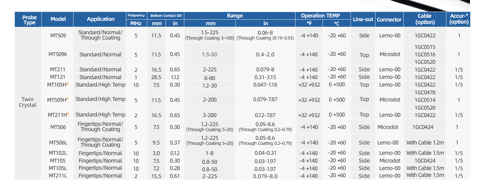This screenshot has width=479, height=189.
Task: Click the Connector column header
Action: coord(389,20)
